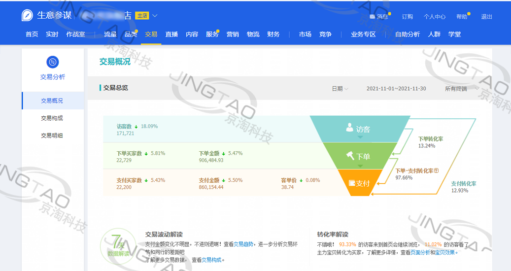Click 退出 to log out
The image size is (511, 271).
(486, 16)
